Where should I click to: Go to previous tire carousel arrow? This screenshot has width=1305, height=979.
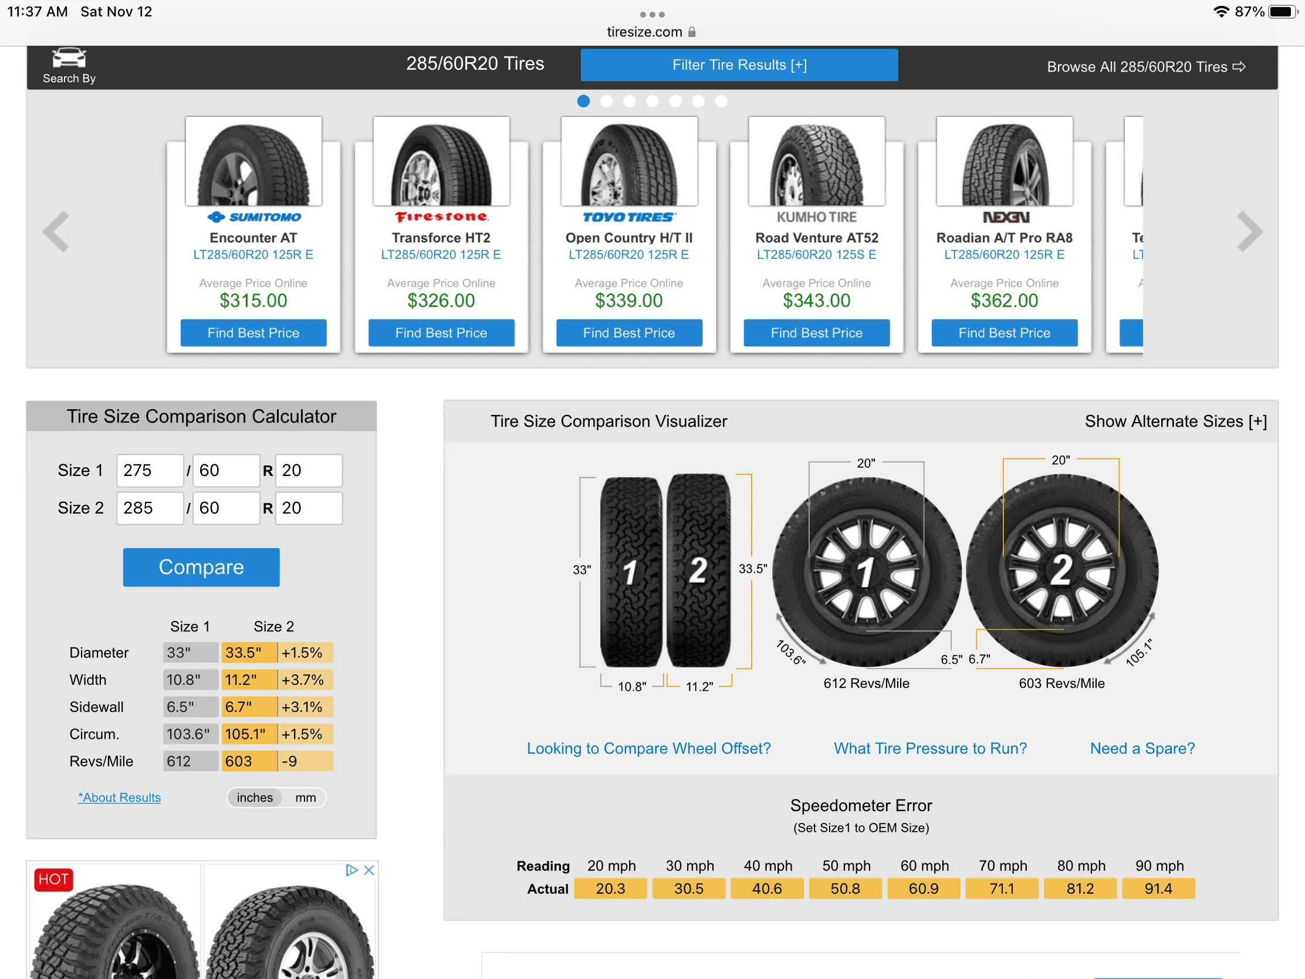point(57,231)
